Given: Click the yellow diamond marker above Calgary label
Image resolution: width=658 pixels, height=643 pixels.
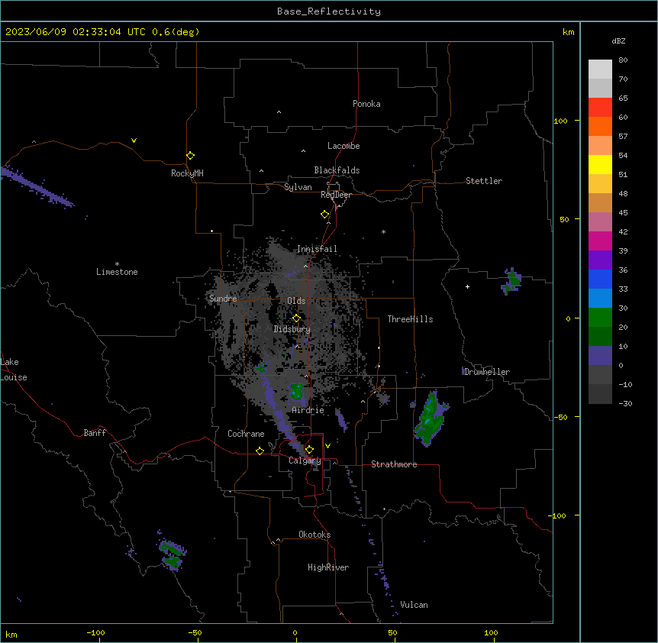Looking at the screenshot, I should (309, 450).
